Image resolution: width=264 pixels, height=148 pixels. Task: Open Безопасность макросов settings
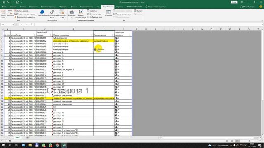[25, 17]
